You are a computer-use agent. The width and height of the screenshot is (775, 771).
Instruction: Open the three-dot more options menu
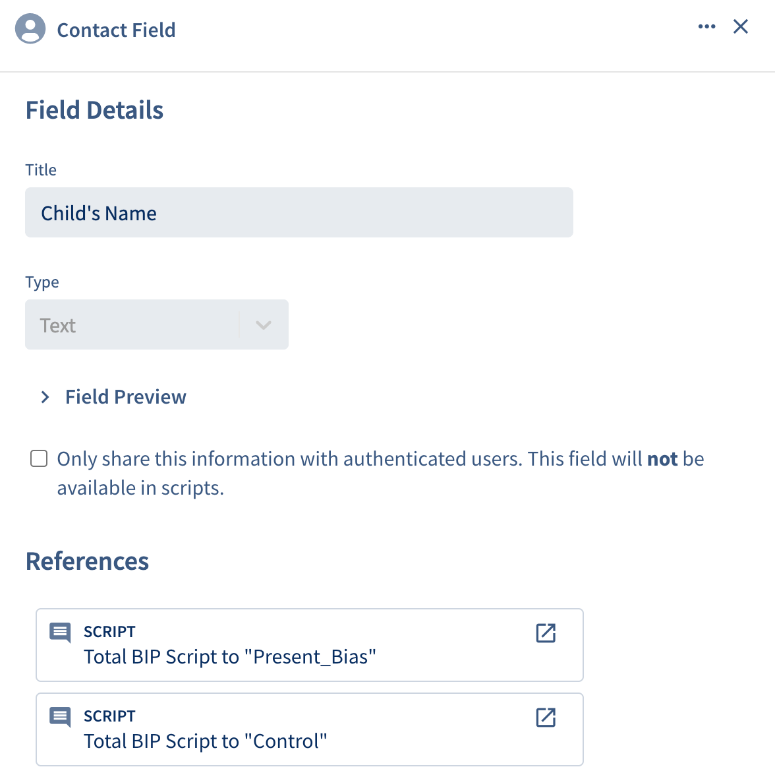706,26
